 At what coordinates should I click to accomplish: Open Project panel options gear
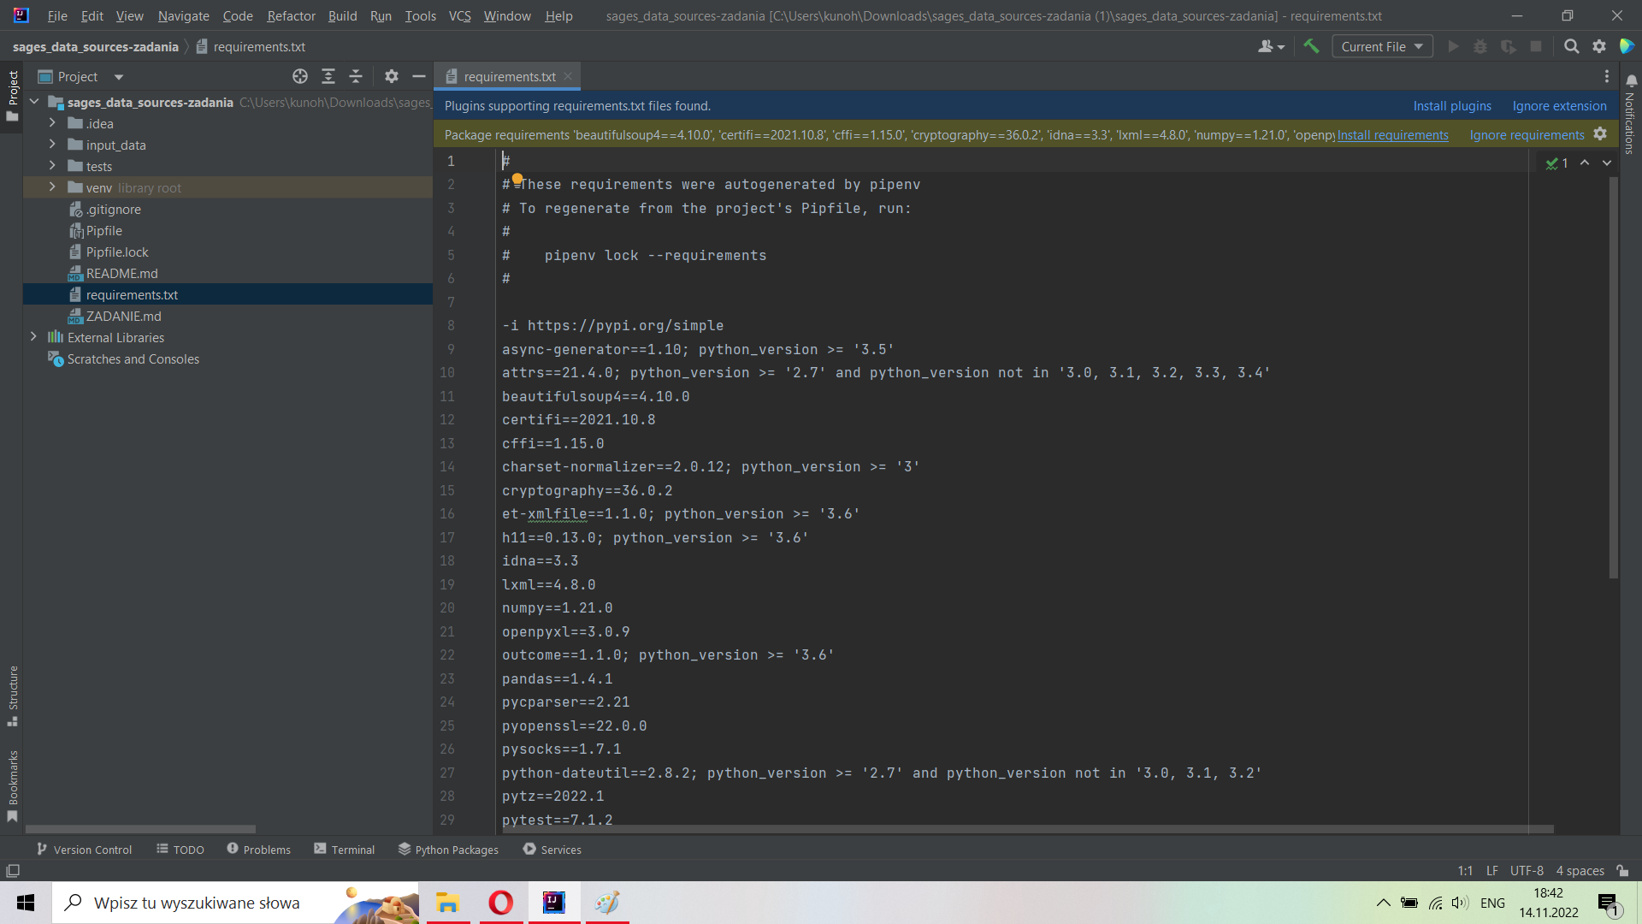[x=392, y=76]
